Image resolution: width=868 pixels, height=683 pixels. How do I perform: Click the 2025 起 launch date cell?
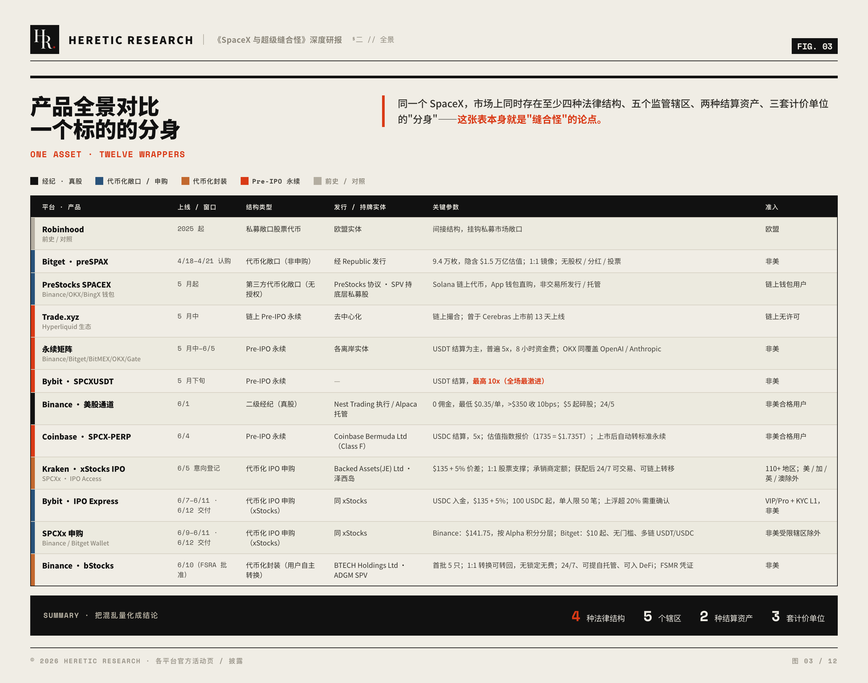tap(191, 229)
